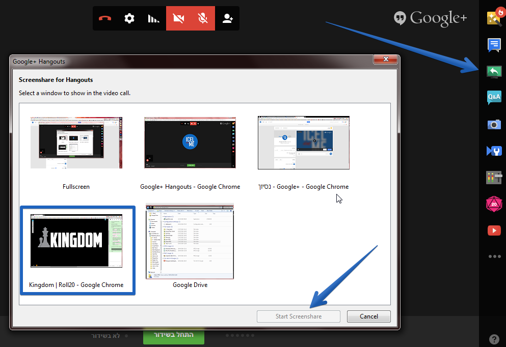Viewport: 506px width, 347px height.
Task: Cancel the screenshare dialog
Action: point(369,316)
